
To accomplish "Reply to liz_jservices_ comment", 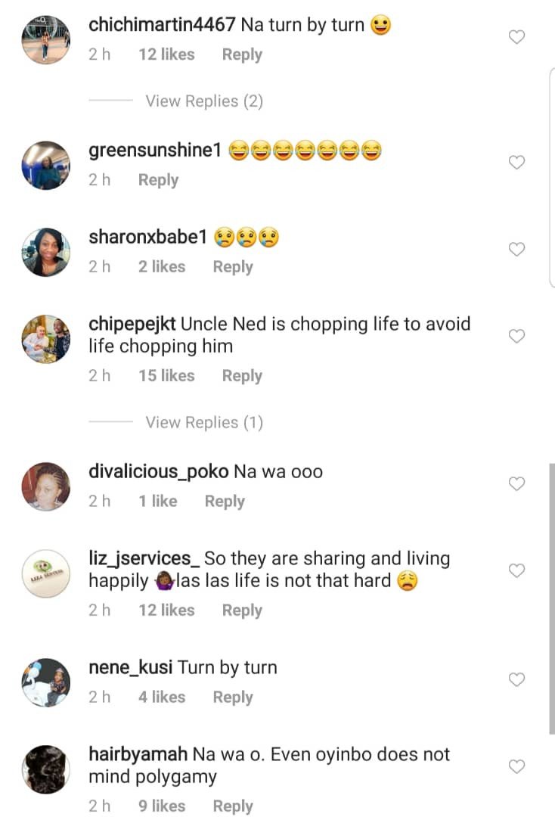I will click(242, 610).
